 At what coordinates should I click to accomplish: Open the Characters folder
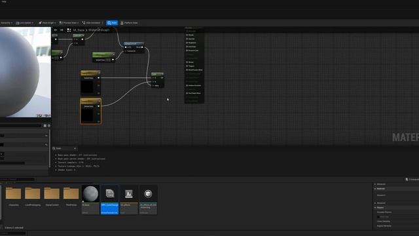[13, 197]
